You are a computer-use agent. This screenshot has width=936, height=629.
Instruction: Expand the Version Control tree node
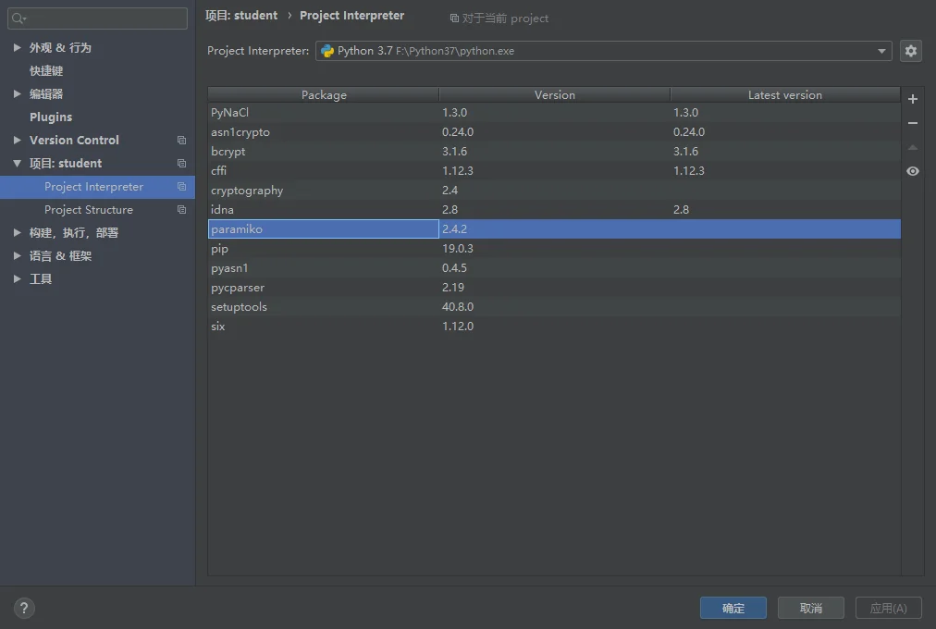coord(18,141)
